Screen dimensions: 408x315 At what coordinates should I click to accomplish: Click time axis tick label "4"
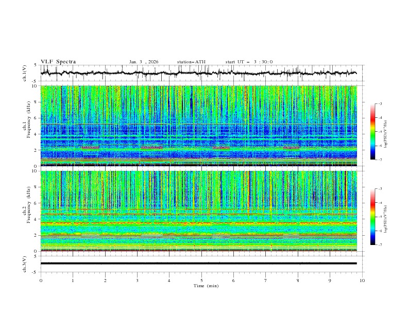click(169, 281)
